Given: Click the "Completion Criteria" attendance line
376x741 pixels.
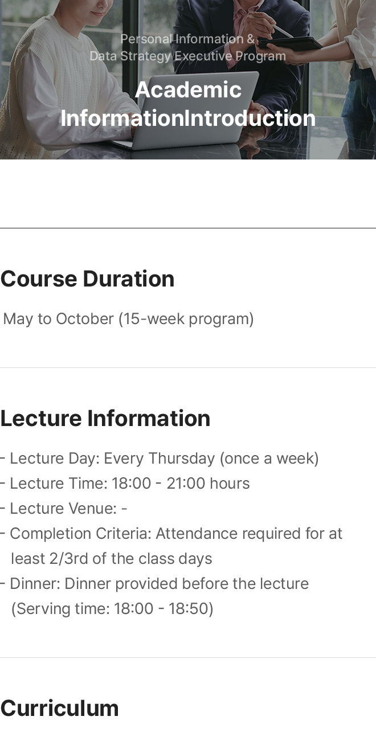Looking at the screenshot, I should click(x=176, y=534).
